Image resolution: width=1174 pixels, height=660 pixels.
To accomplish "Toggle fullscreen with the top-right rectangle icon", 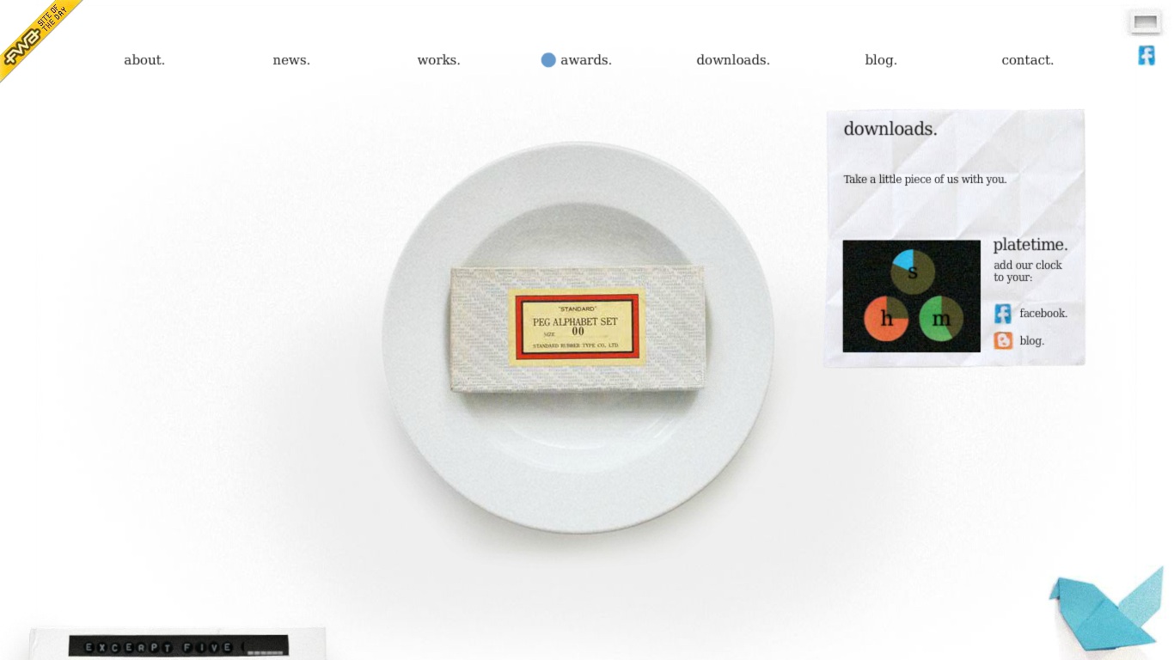I will (x=1146, y=21).
